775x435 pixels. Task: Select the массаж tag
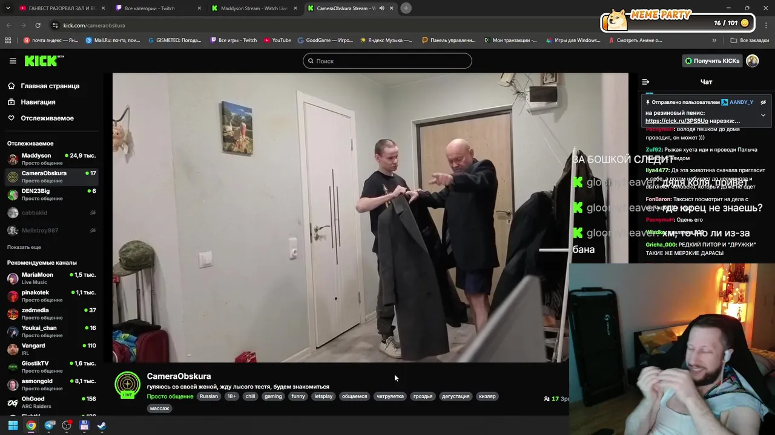(x=159, y=408)
